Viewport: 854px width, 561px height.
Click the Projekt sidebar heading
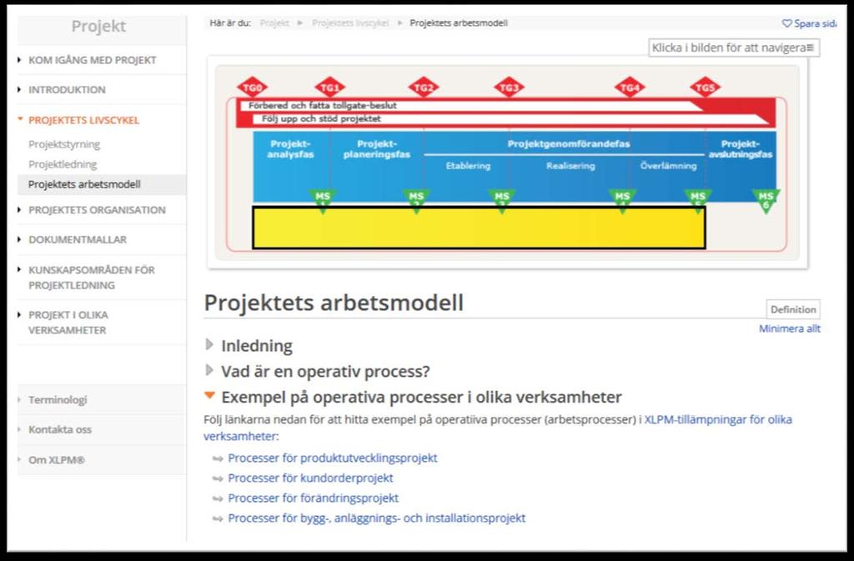coord(98,26)
